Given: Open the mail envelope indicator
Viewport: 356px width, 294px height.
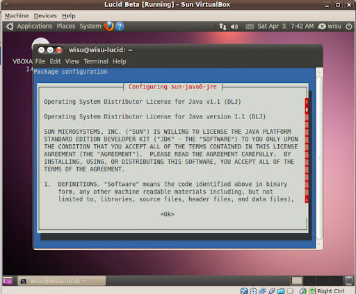Looking at the screenshot, I should (x=250, y=26).
